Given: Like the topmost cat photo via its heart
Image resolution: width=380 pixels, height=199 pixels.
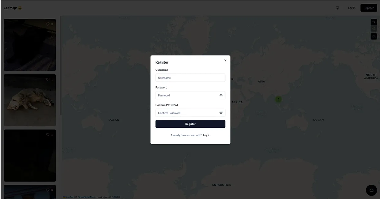Looking at the screenshot, I should click(48, 24).
